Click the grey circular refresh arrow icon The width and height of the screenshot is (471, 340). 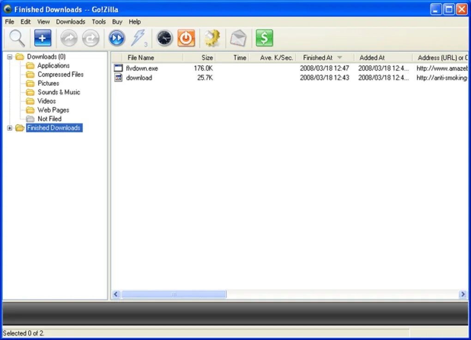point(91,38)
